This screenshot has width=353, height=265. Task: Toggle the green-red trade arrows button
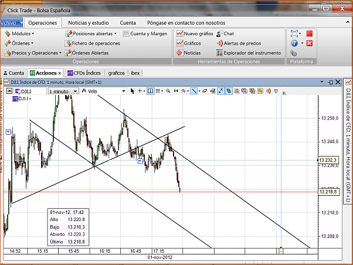click(229, 91)
